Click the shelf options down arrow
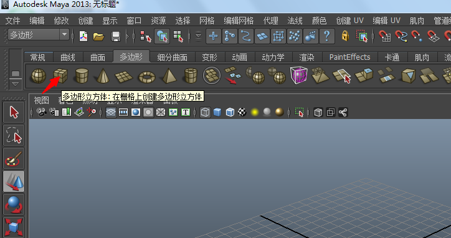 [15, 83]
